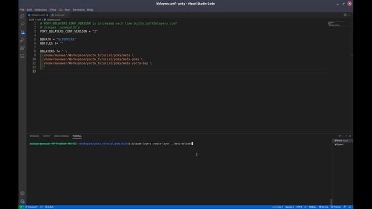372x209 pixels.
Task: Open the Source Control view
Action: click(x=22, y=32)
